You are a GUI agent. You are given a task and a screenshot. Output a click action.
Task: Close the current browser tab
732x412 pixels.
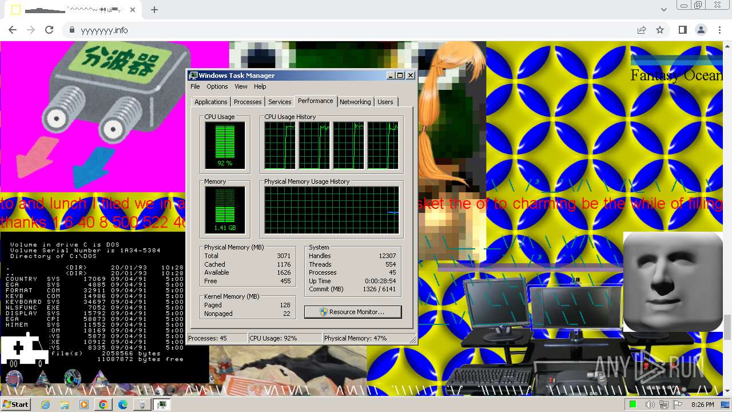point(133,10)
